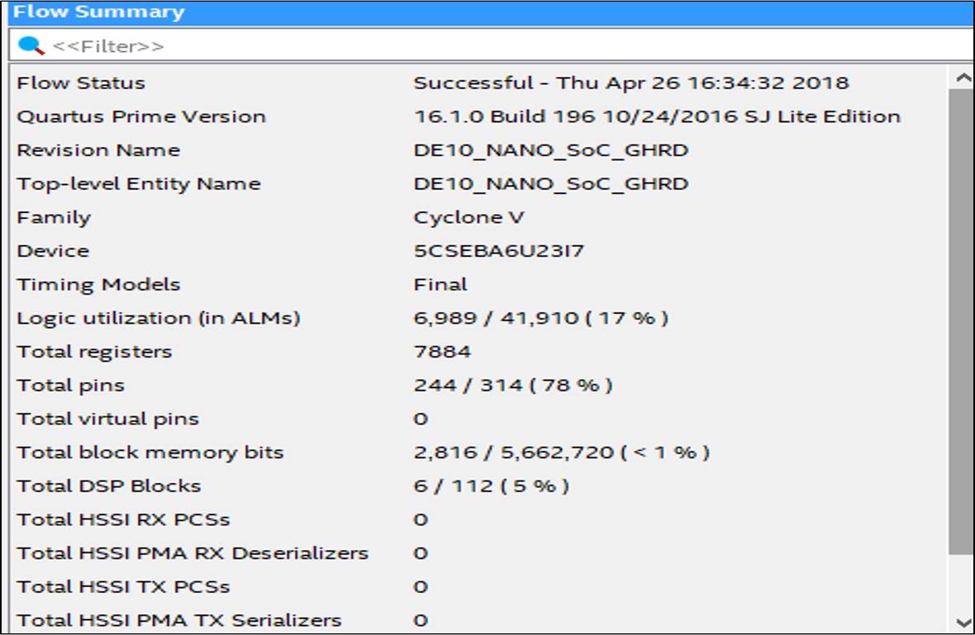Click the filter search magnifier icon
Image resolution: width=975 pixels, height=635 pixels.
(31, 45)
